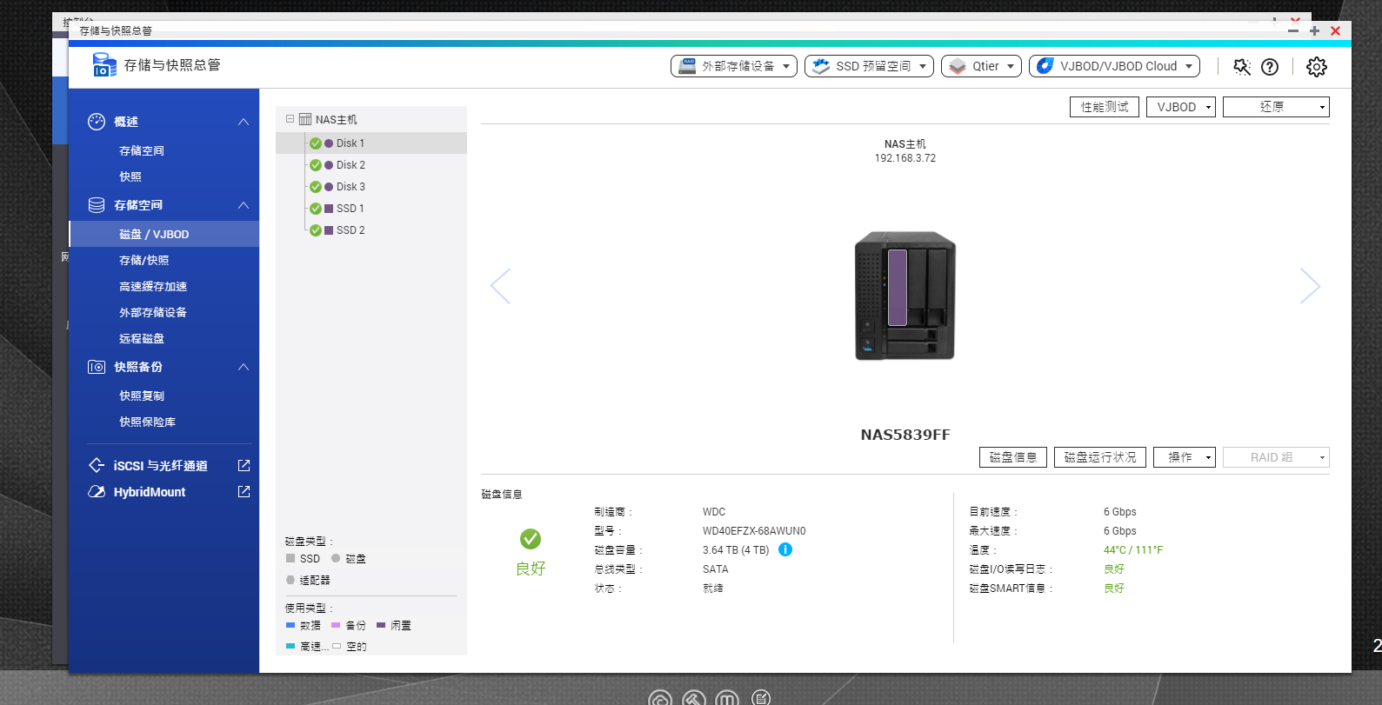
Task: Open iSCSI external link icon
Action: (244, 466)
